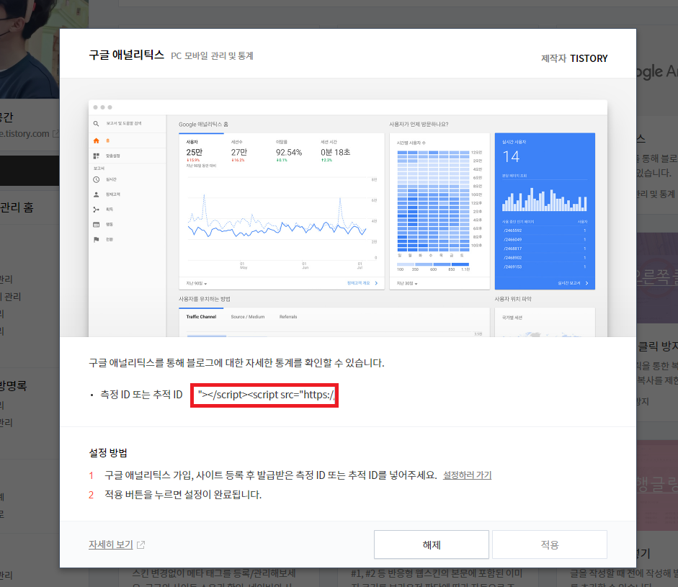Click step 1 text 구글 애널리틱스 가입
This screenshot has width=678, height=587.
pos(271,475)
